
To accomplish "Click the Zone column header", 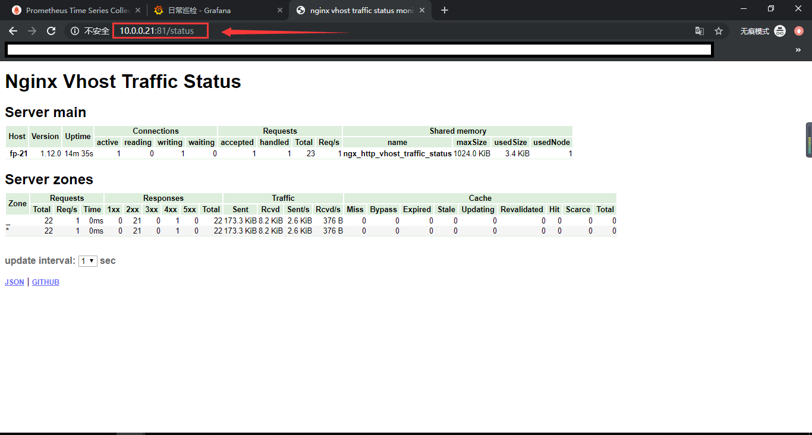I will 17,203.
